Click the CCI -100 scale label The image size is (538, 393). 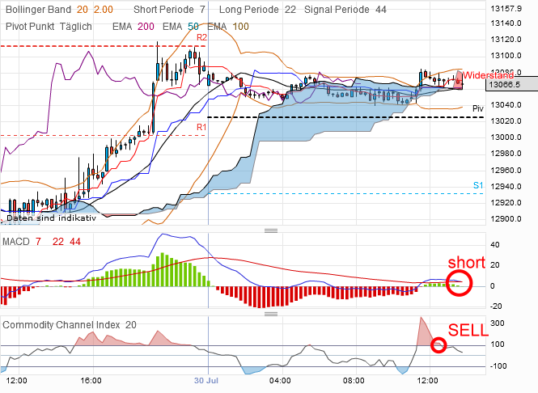pos(498,366)
